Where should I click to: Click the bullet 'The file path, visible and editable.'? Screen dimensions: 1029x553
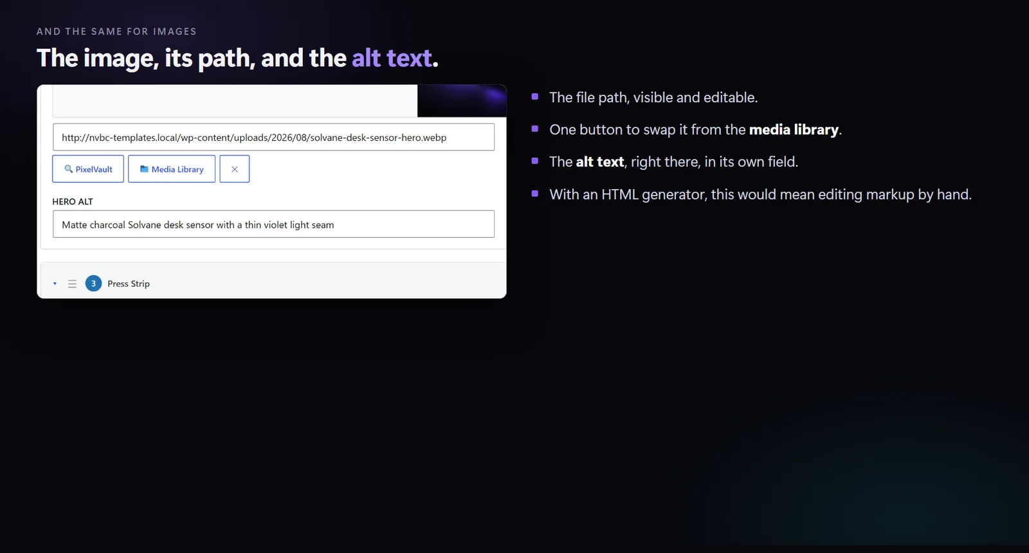[x=653, y=97]
